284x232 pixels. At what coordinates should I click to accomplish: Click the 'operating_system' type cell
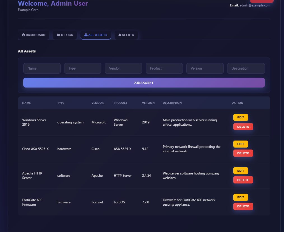[70, 122]
